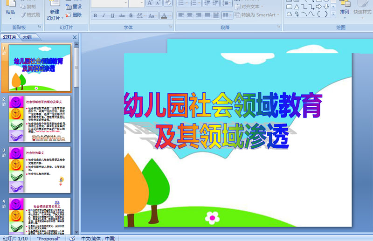Click the 快速样式 quick styles button
The width and height of the screenshot is (373, 241).
362,12
